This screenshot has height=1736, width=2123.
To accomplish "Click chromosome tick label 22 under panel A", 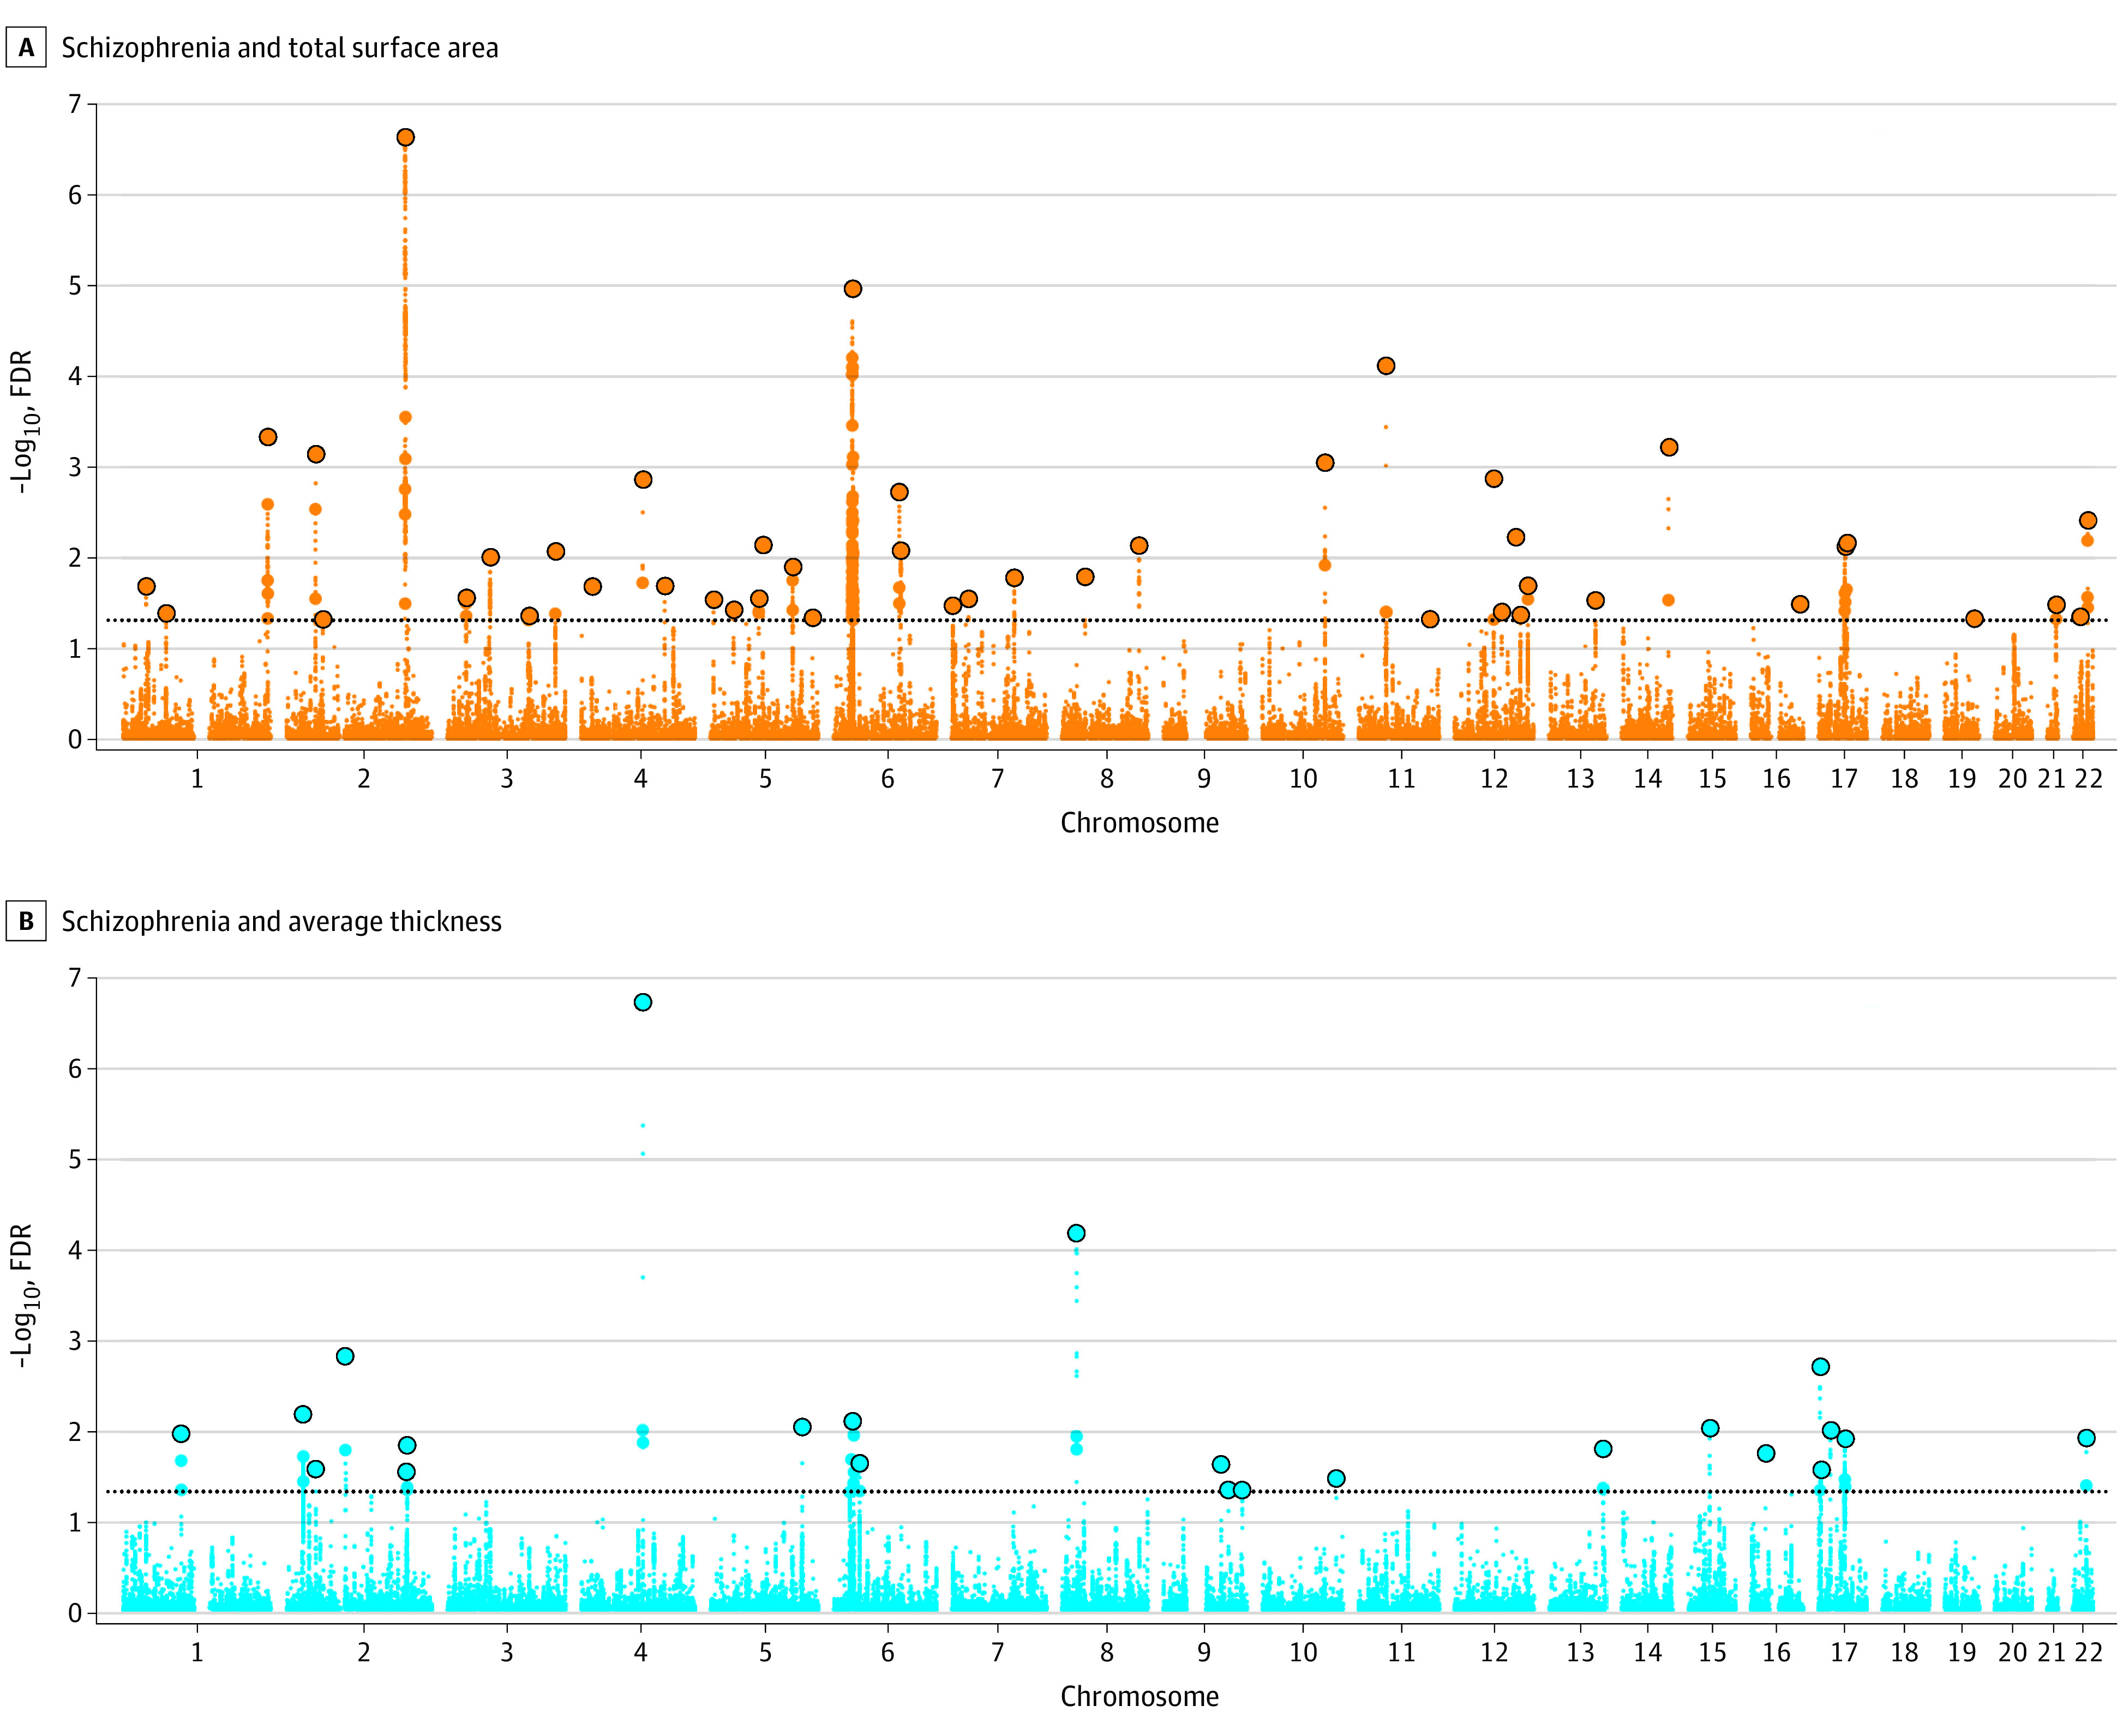I will click(2088, 778).
